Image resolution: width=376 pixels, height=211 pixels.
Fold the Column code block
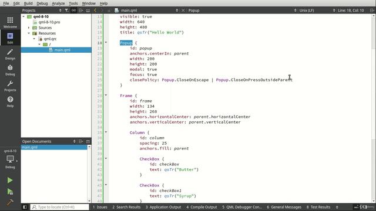[x=106, y=132]
